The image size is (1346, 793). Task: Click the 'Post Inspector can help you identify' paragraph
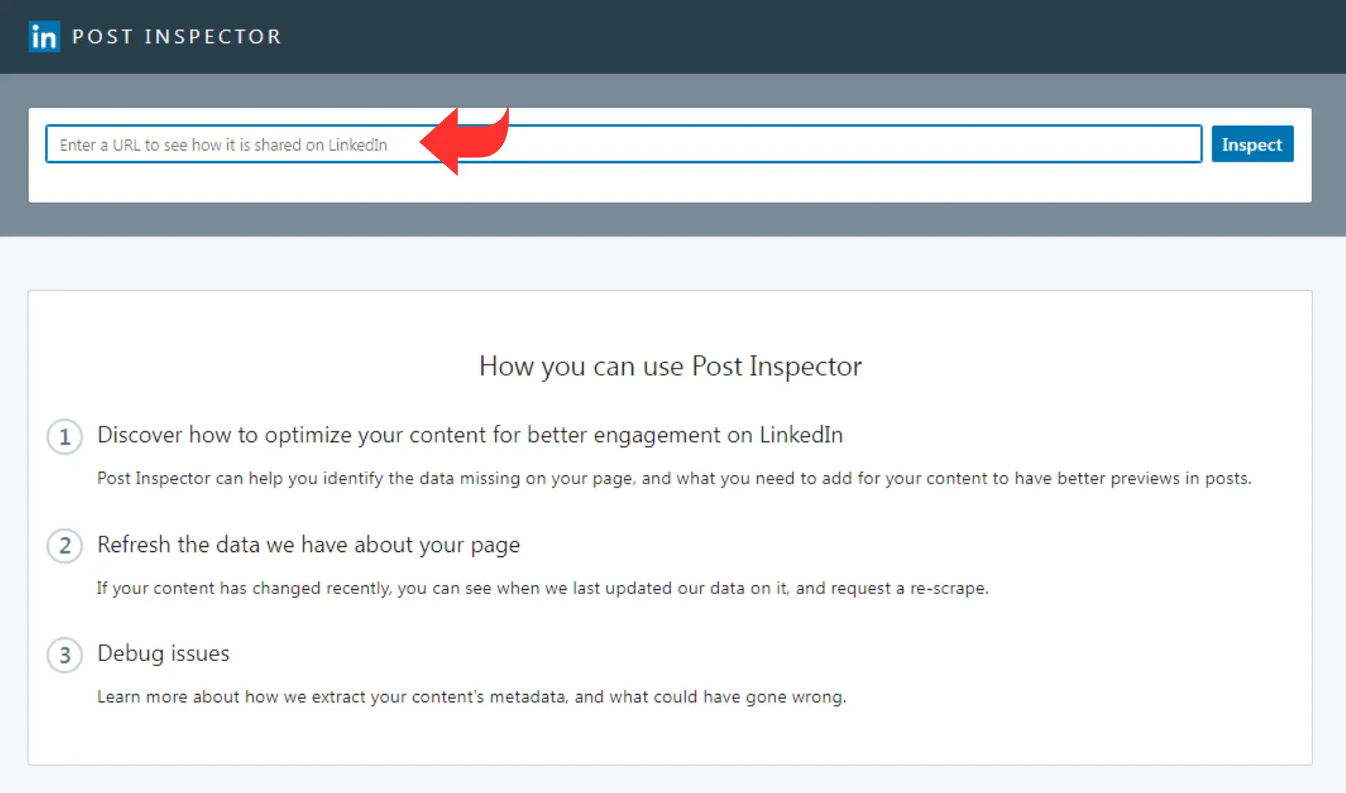pos(674,478)
